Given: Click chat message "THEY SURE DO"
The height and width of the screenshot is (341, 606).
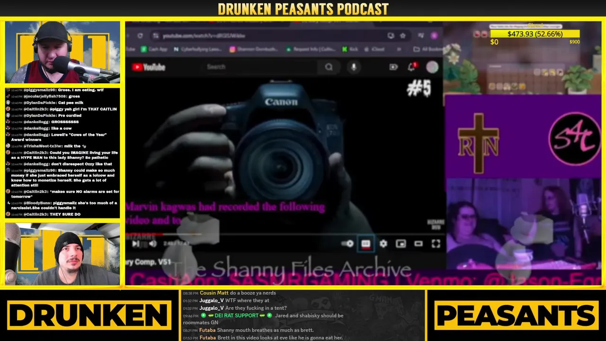Looking at the screenshot, I should click(x=65, y=215).
